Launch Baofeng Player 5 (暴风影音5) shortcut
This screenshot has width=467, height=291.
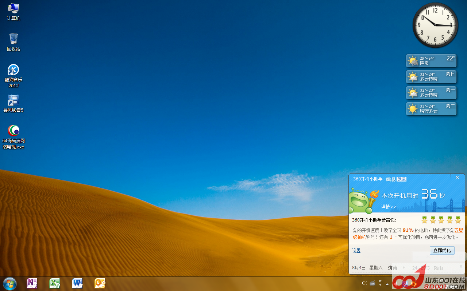tap(13, 103)
